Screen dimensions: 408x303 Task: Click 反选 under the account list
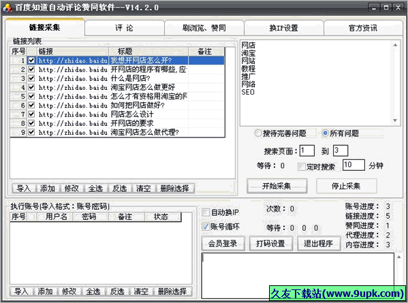[x=117, y=291]
